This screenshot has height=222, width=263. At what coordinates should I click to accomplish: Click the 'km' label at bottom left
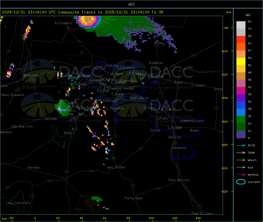click(4, 219)
